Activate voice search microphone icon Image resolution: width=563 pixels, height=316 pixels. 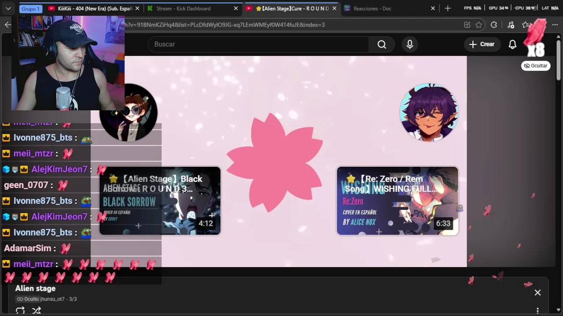[409, 44]
